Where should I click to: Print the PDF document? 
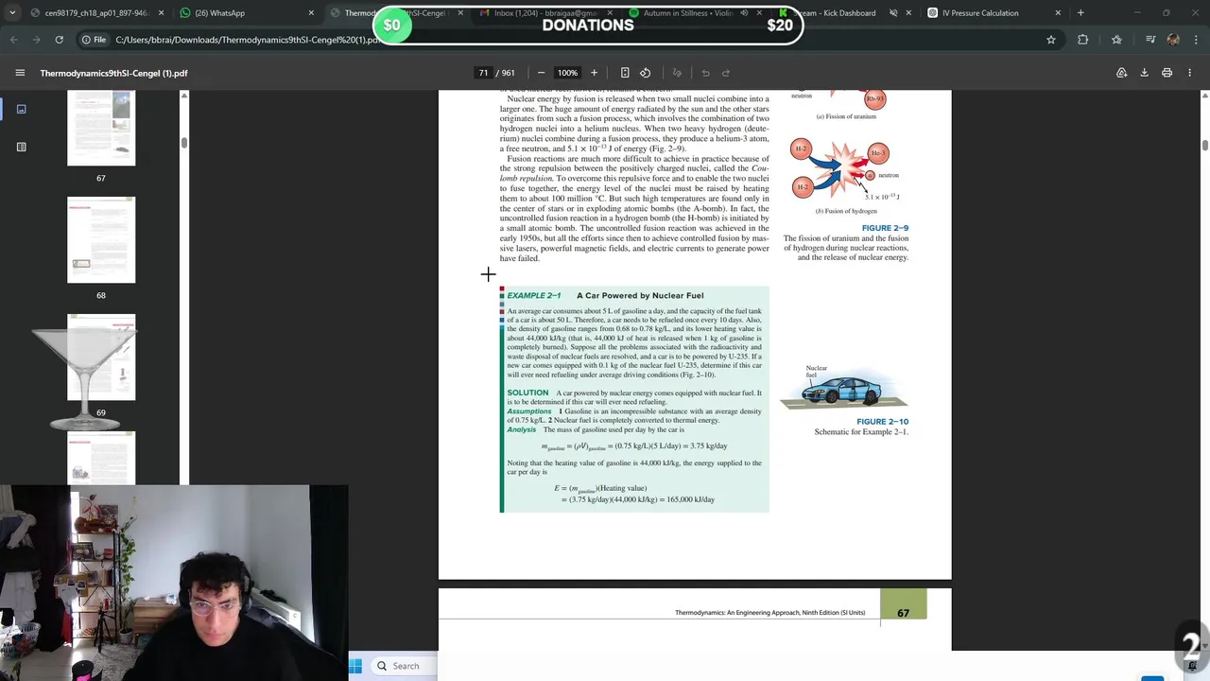click(1167, 73)
